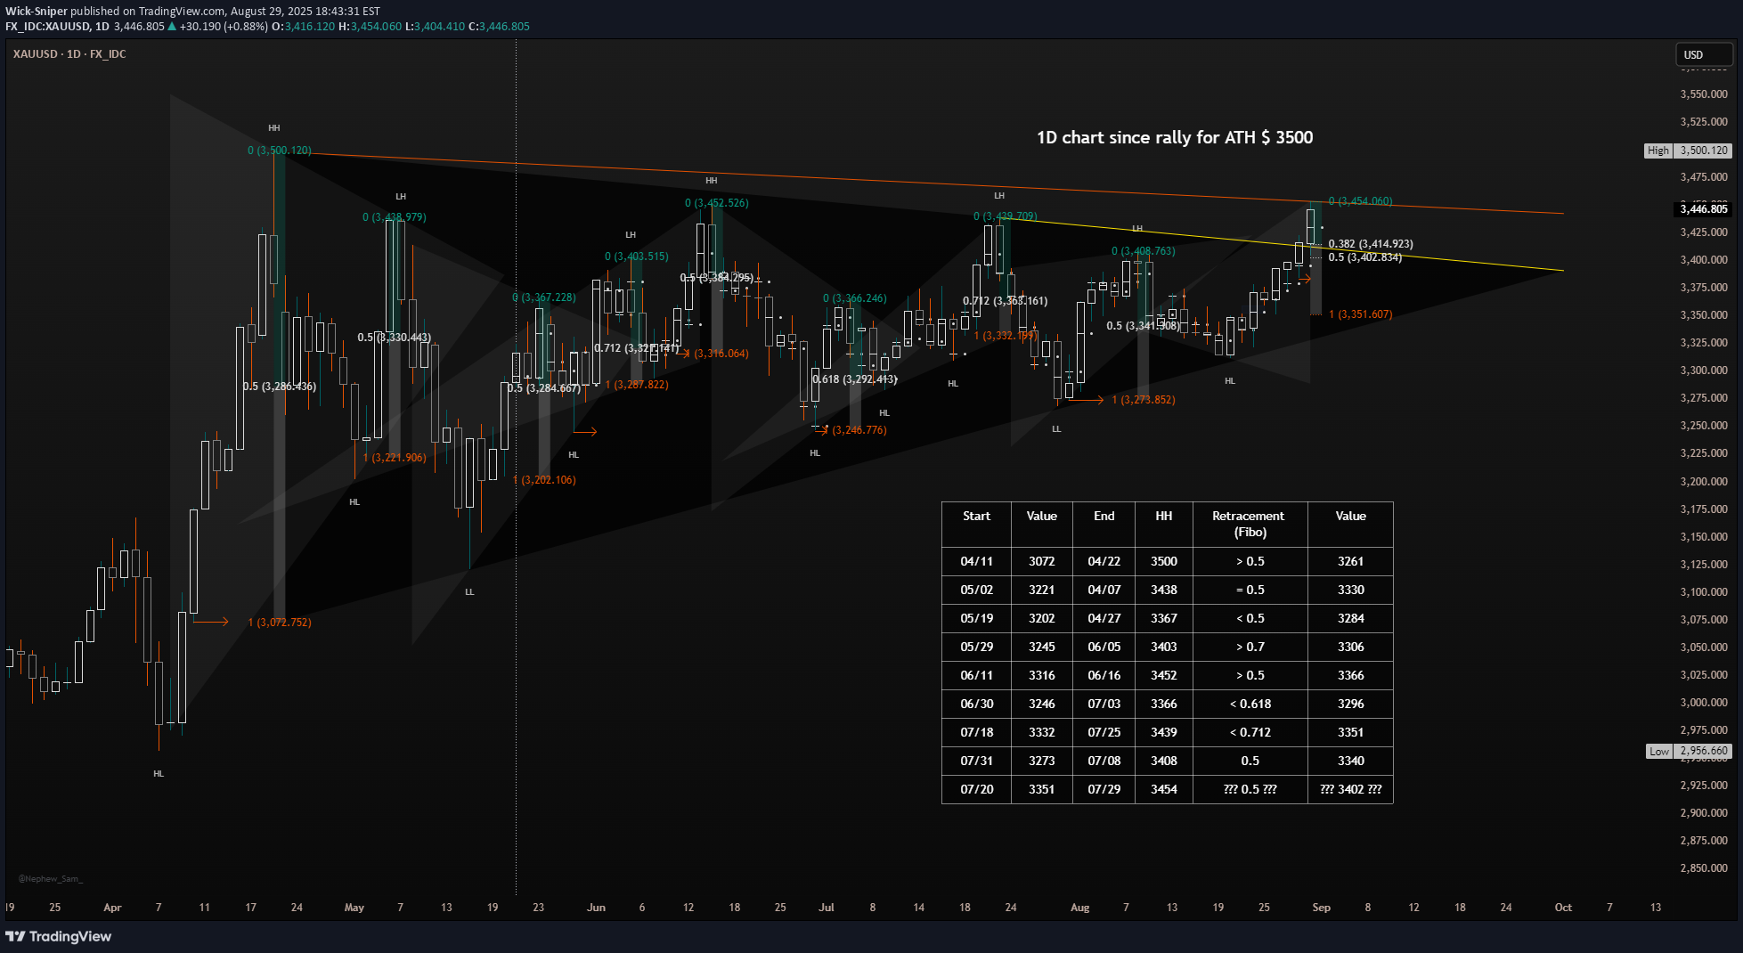Viewport: 1743px width, 953px height.
Task: Click the green up-triangle in the header quote
Action: (172, 27)
